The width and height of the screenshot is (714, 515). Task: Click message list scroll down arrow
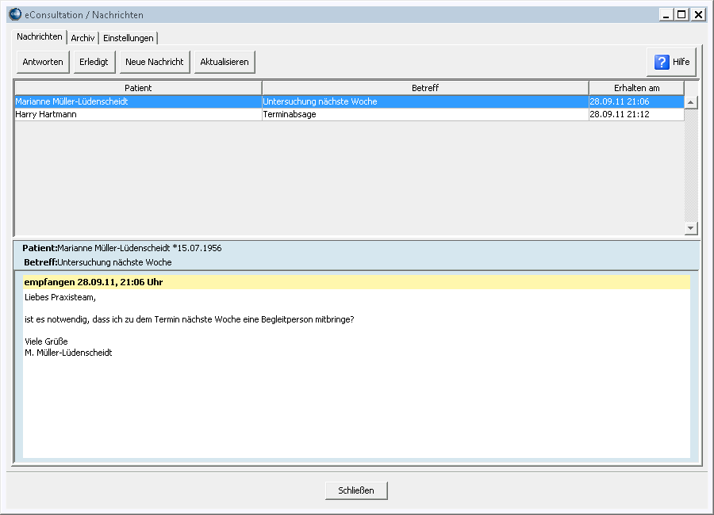coord(691,228)
